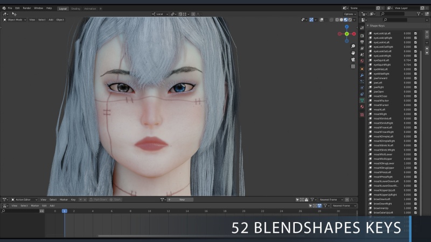The height and width of the screenshot is (242, 431).
Task: Switch to orthographic grid view icon
Action: 353,67
